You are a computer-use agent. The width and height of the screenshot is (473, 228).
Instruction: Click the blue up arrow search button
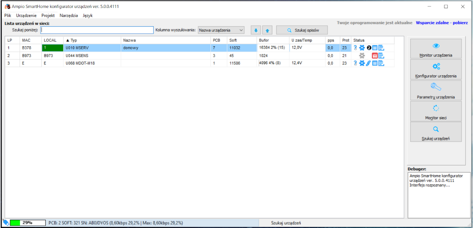[x=267, y=30]
